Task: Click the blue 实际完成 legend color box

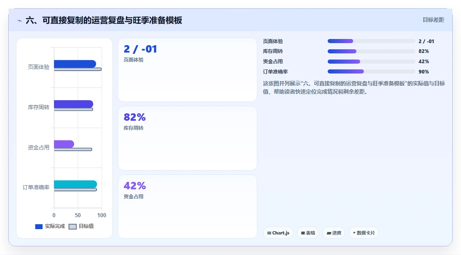Action: pos(39,227)
